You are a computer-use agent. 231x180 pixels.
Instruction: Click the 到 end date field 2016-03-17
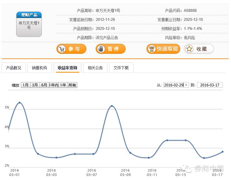(209, 85)
